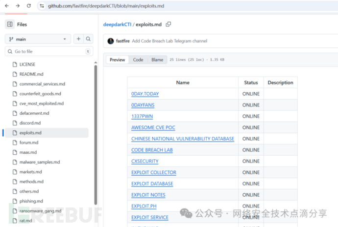Screen dimensions: 338x227
Task: Open README.md in file tree
Action: pyautogui.click(x=31, y=74)
